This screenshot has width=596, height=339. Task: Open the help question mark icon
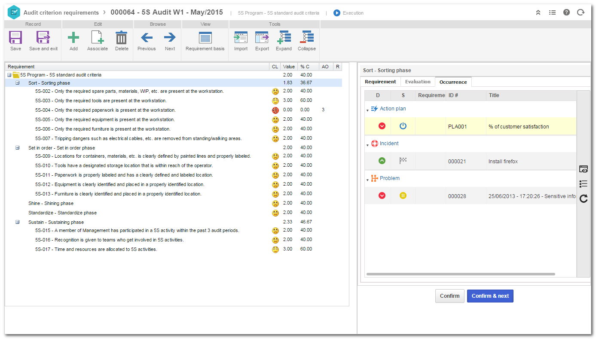(566, 12)
